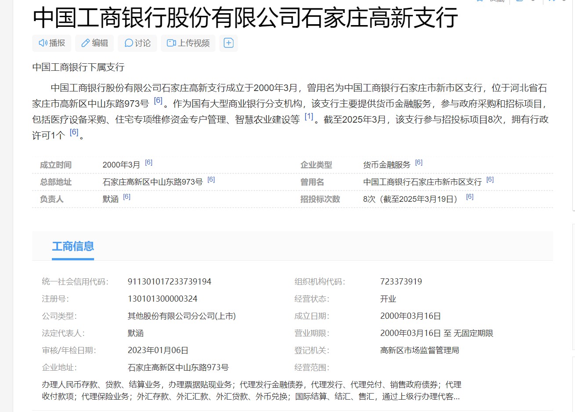Click the 注册号 label
Viewport: 575px width, 412px height.
tap(55, 299)
